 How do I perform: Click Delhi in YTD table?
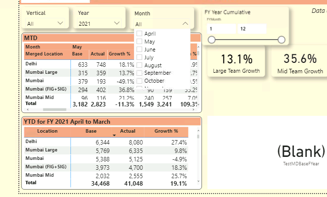coord(31,142)
